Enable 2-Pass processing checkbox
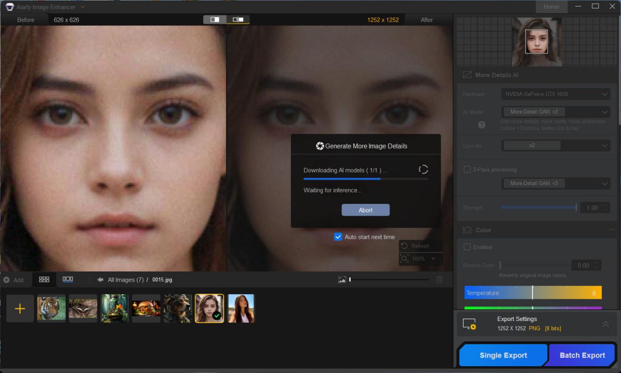621x373 pixels. (x=467, y=170)
